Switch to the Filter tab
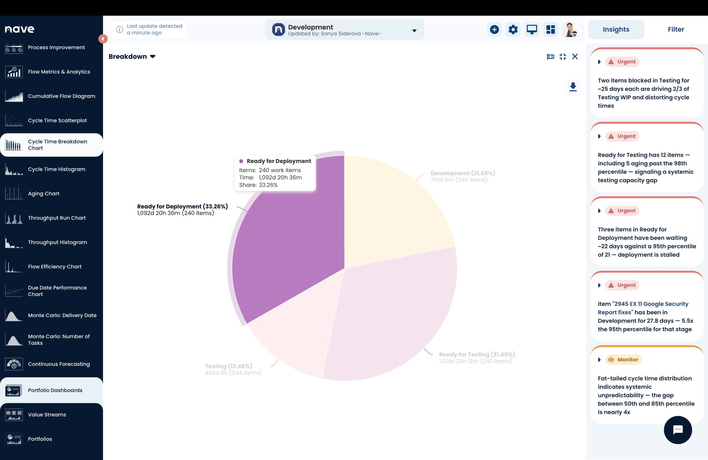 (x=676, y=29)
